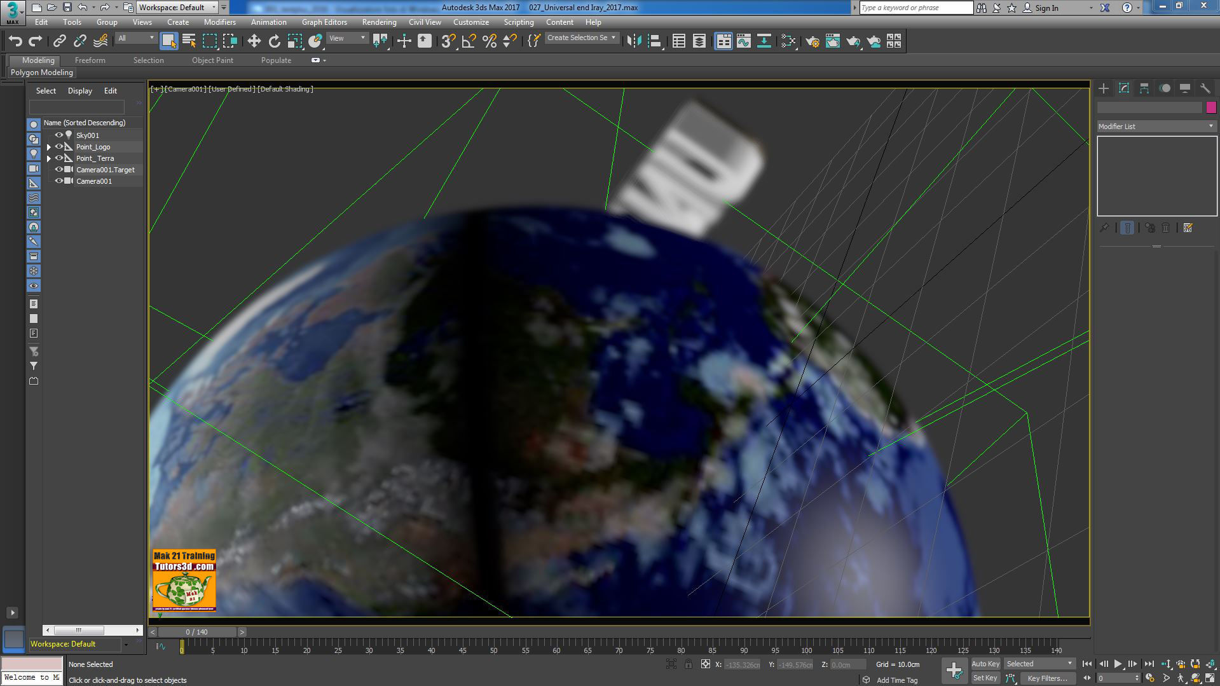The width and height of the screenshot is (1220, 686).
Task: Activate the Select and Link tool
Action: pyautogui.click(x=60, y=41)
